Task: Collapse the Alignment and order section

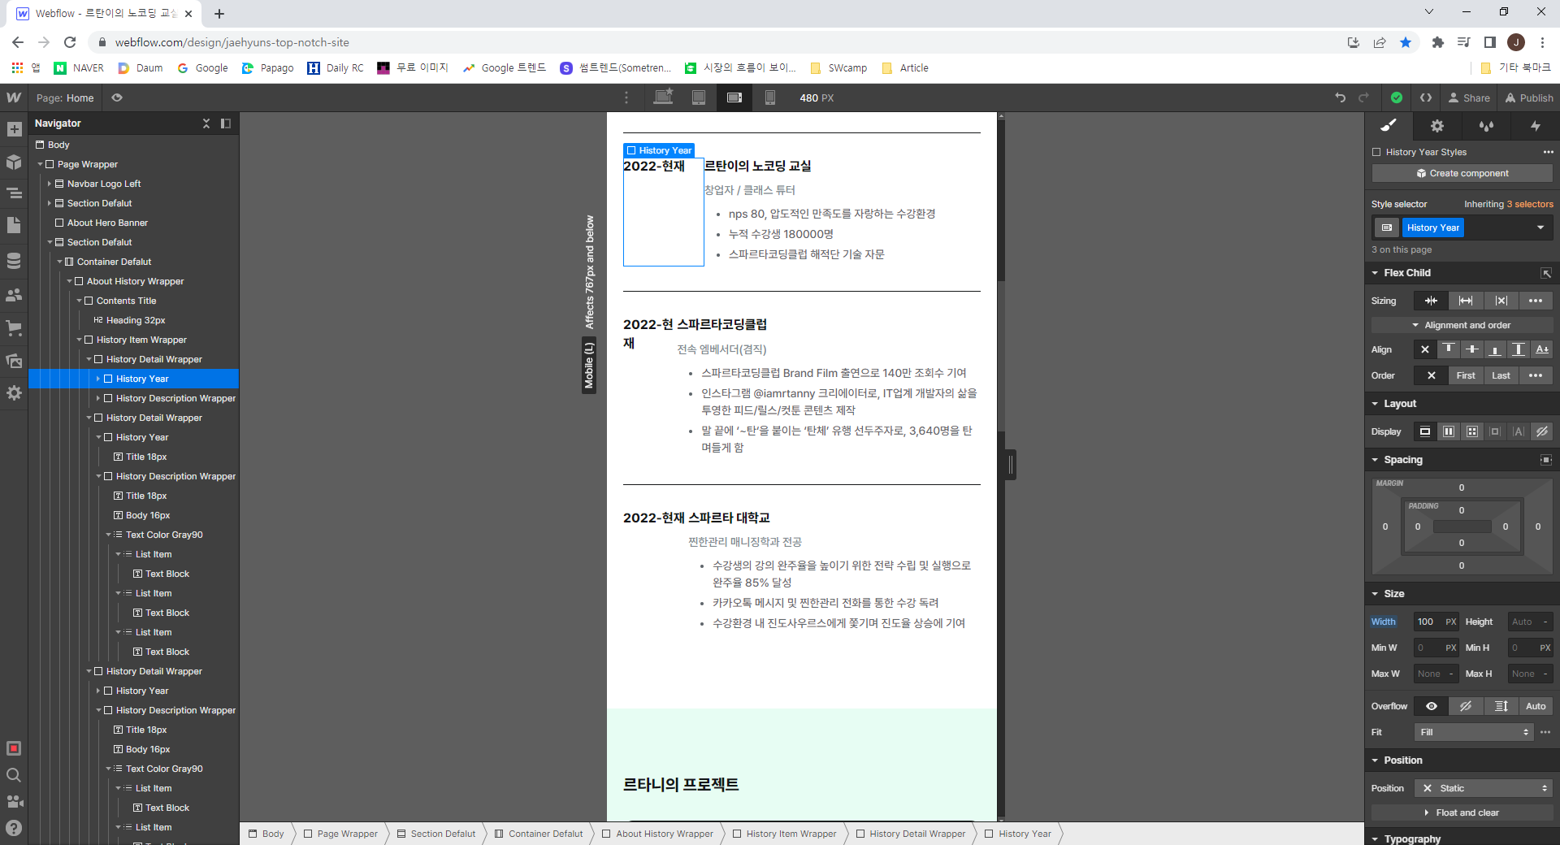Action: click(1462, 325)
